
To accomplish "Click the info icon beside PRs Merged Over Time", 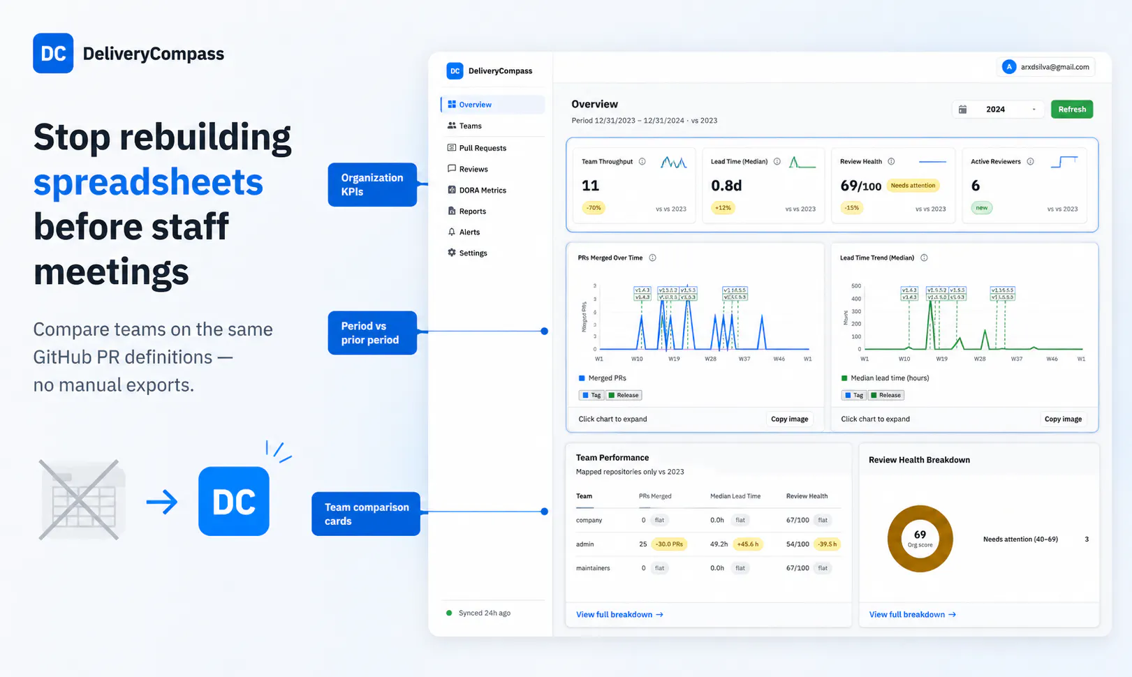I will pos(652,258).
